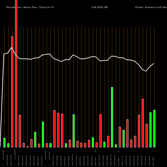Viewport: 167px width, 167px height.
Task: Select the tallest green money flow bar
Action: coord(112,117)
